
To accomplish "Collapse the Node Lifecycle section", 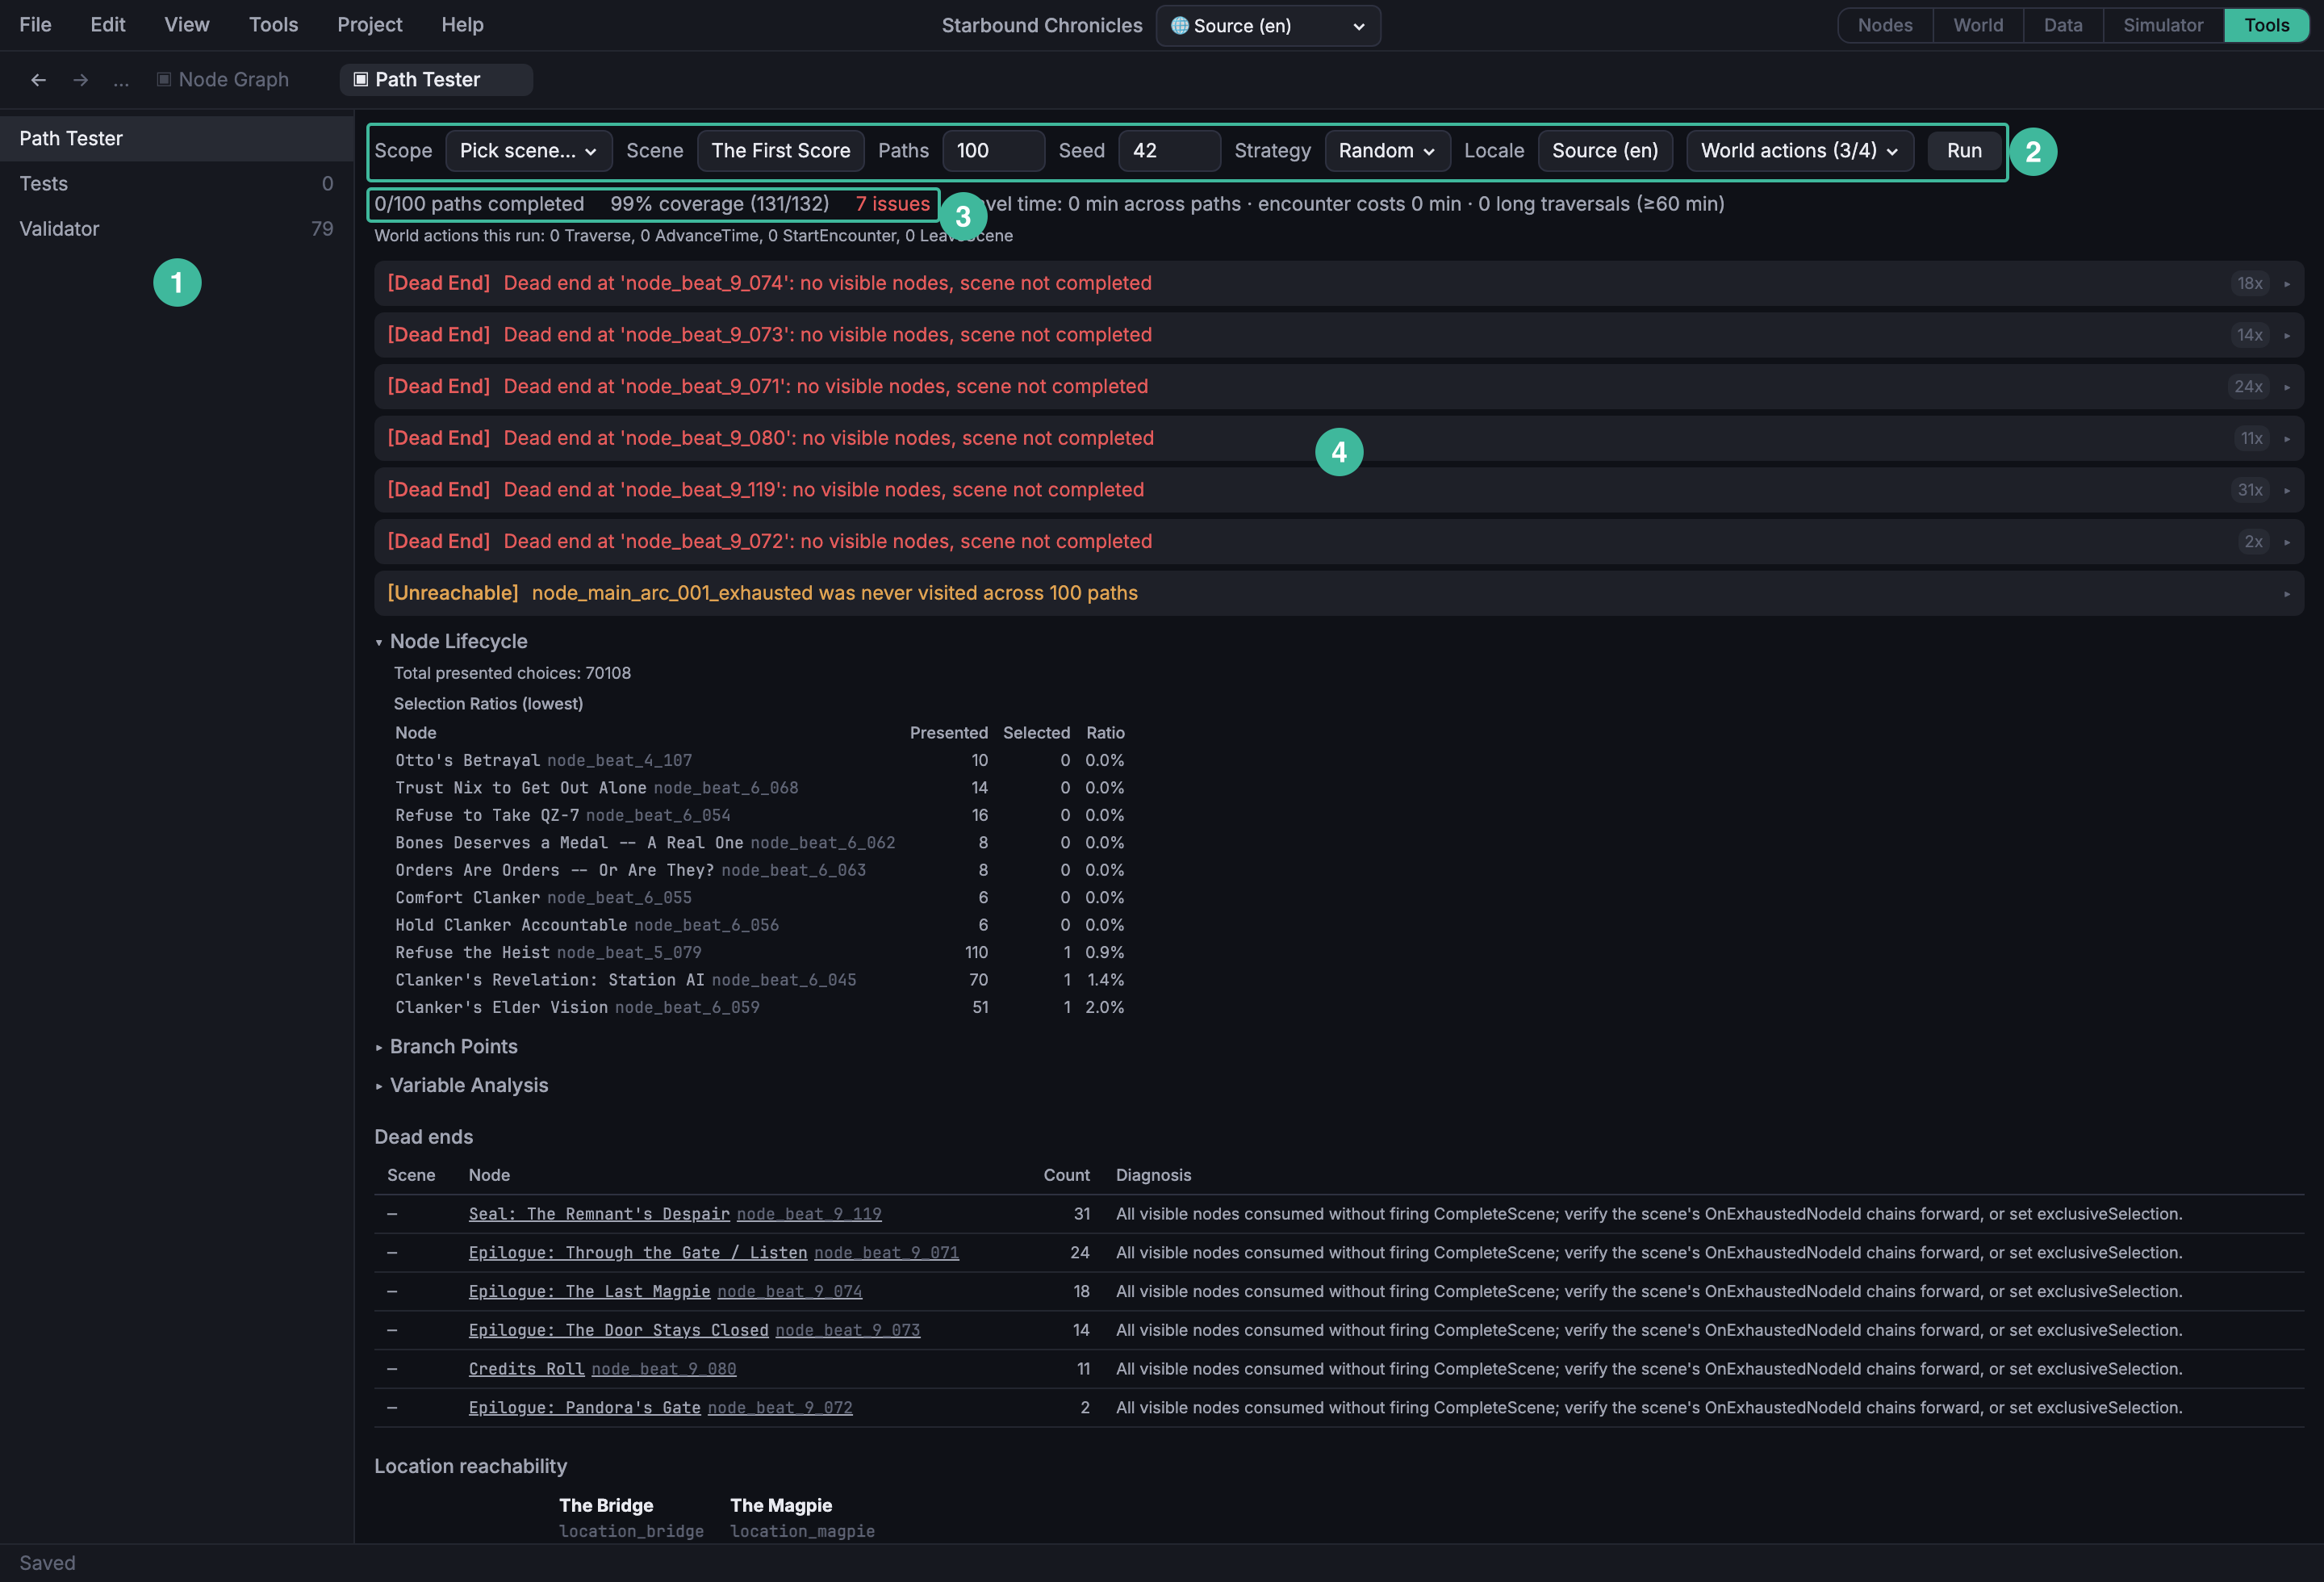I will point(451,641).
